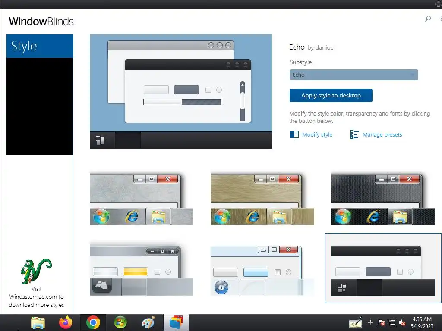
Task: Select the black carbon mesh style thumbnail
Action: [383, 199]
